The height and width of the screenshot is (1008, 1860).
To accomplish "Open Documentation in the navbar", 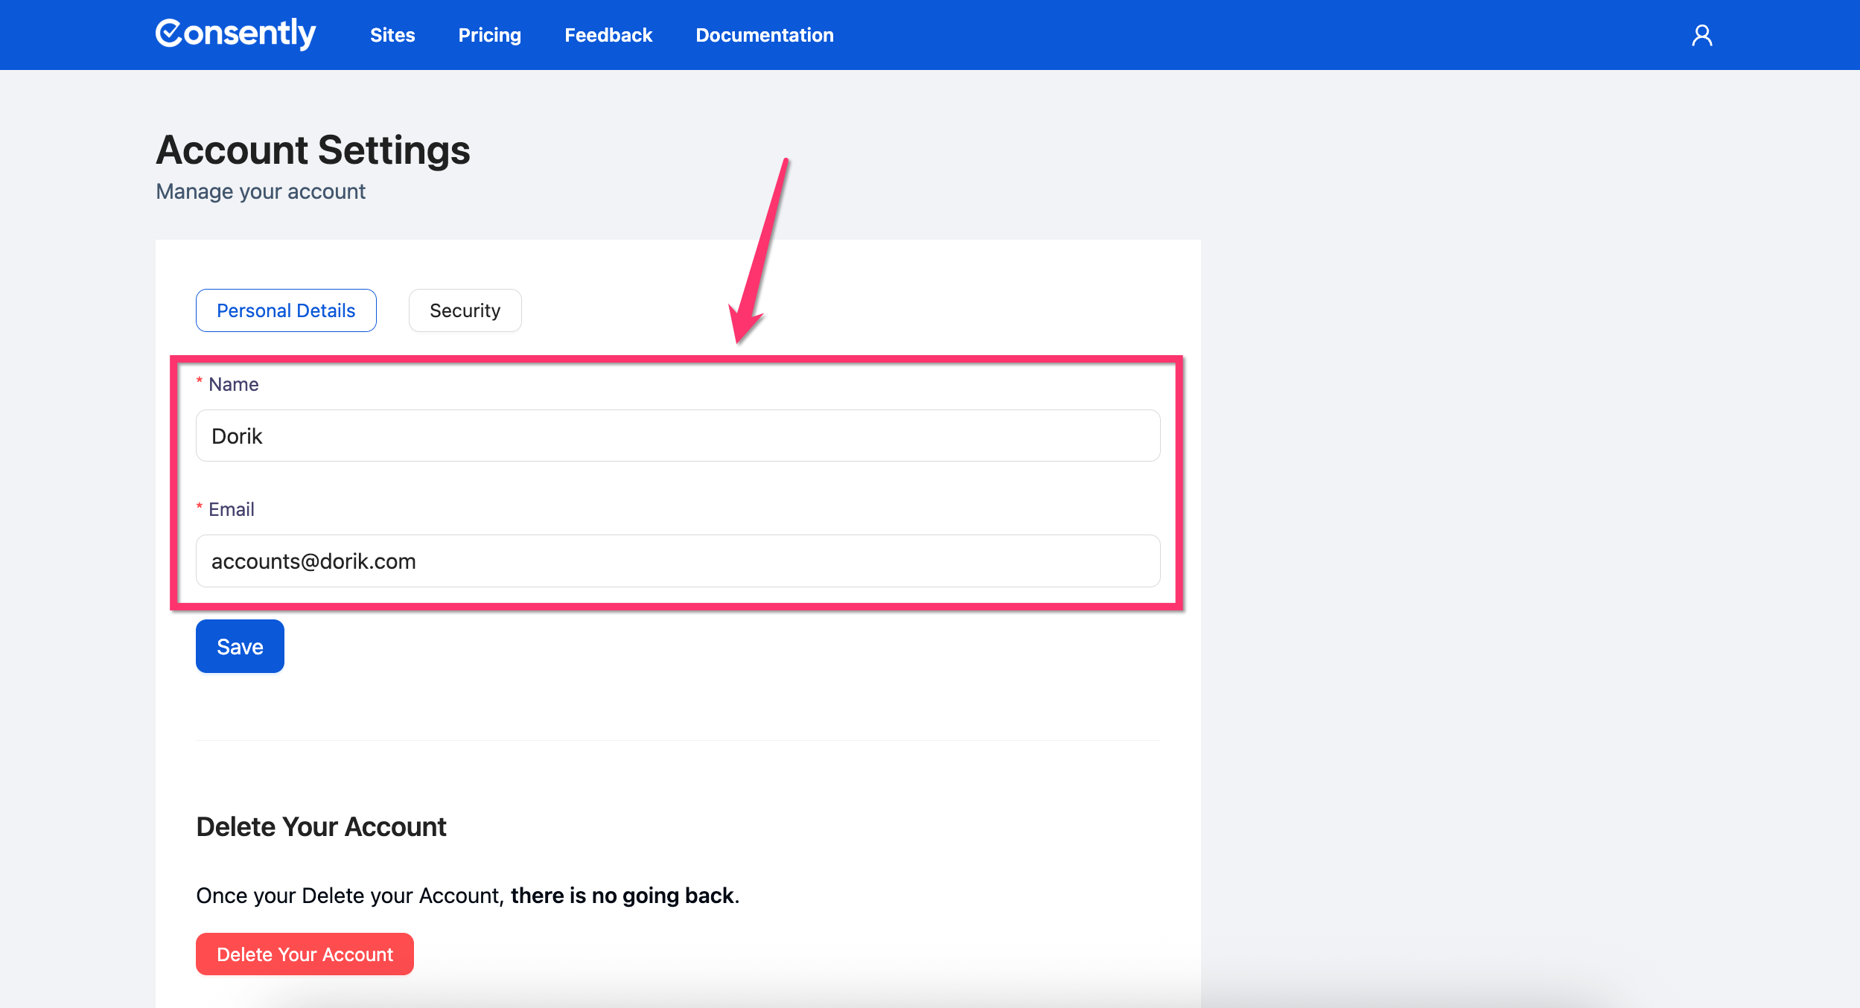I will pyautogui.click(x=764, y=35).
